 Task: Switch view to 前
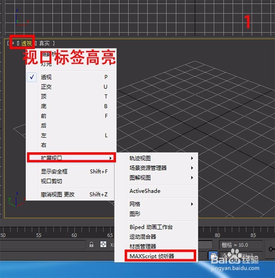click(x=71, y=116)
